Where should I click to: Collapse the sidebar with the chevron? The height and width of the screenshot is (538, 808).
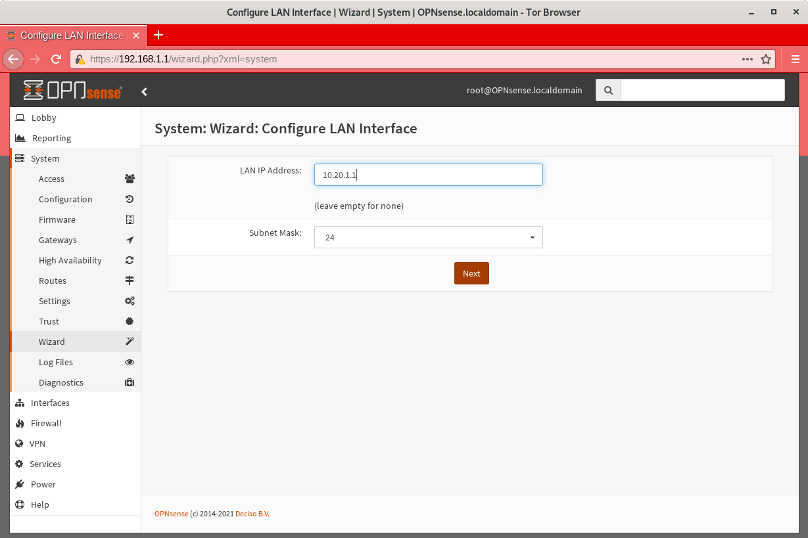pyautogui.click(x=145, y=91)
